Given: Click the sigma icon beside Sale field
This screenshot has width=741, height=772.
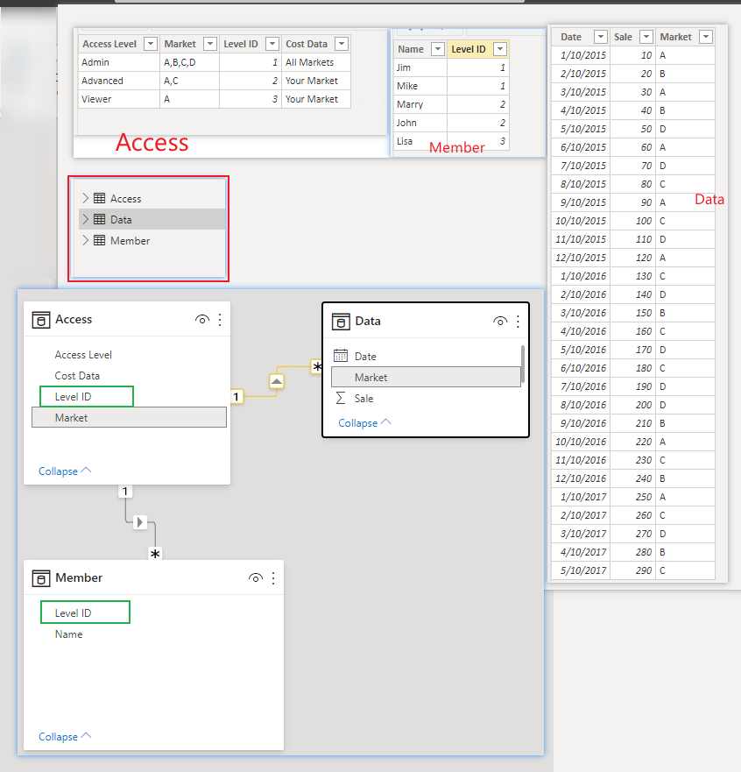Looking at the screenshot, I should [340, 398].
